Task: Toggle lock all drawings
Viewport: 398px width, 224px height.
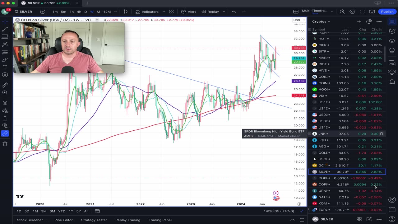Action: coord(5,118)
